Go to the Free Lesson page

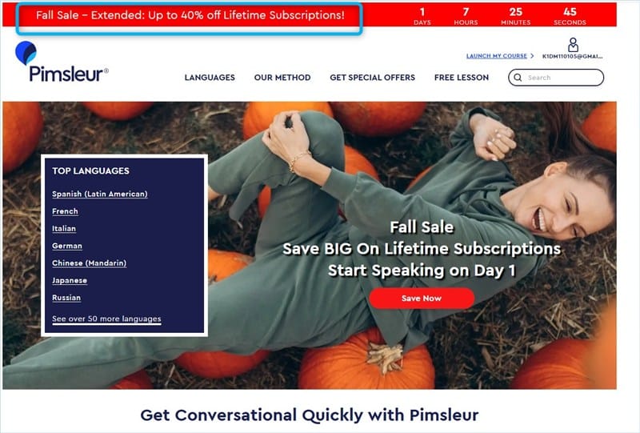coord(462,78)
